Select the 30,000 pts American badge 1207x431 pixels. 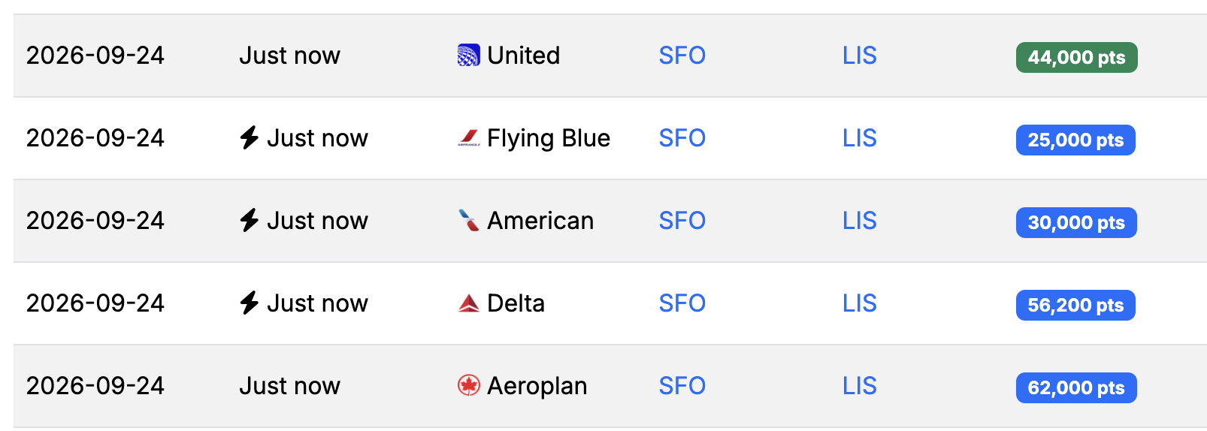pyautogui.click(x=1076, y=223)
